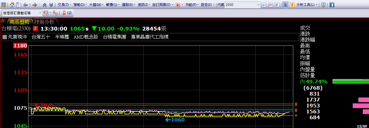Image resolution: width=369 pixels, height=128 pixels.
Task: Click the four-color window layout icon
Action: click(x=3, y=5)
